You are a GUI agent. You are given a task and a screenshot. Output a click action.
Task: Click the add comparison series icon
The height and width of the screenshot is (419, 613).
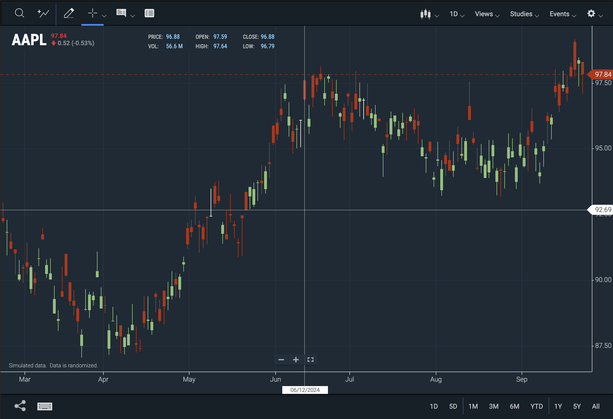[x=43, y=13]
